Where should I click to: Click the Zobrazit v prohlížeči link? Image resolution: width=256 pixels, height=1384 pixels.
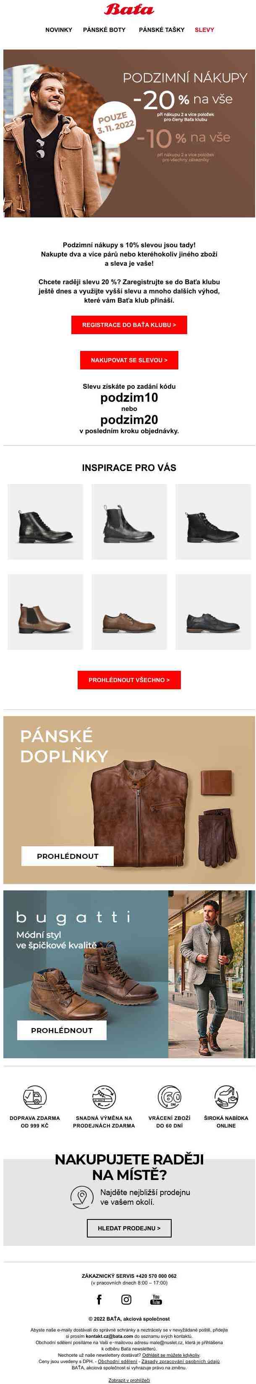pos(129,1380)
